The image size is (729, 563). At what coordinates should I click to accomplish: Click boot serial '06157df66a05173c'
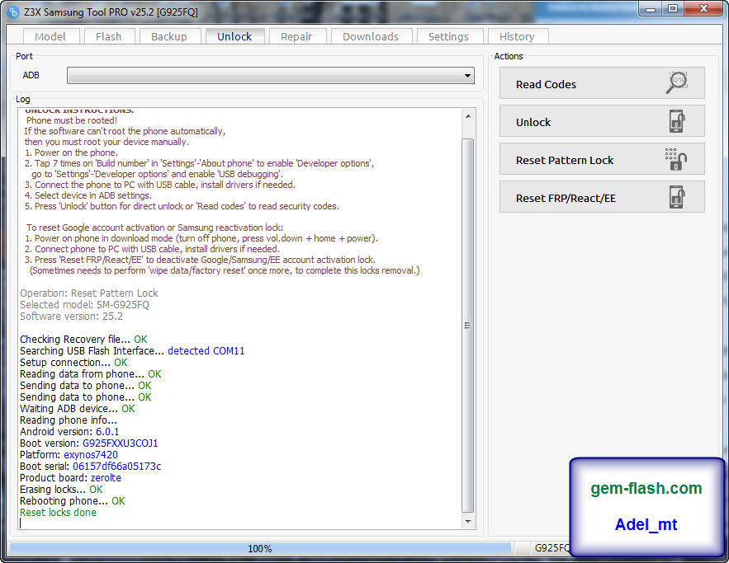point(116,467)
